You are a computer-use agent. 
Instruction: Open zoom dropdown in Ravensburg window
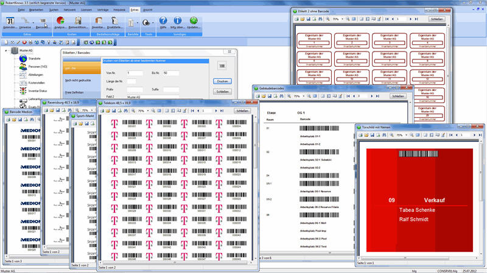click(92, 110)
